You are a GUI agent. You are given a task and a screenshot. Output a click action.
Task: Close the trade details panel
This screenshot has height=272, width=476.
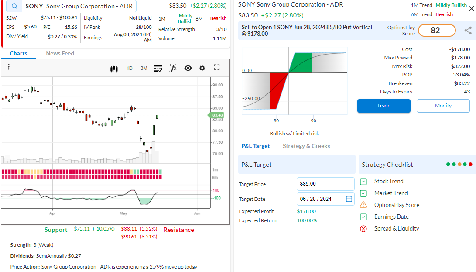(472, 9)
